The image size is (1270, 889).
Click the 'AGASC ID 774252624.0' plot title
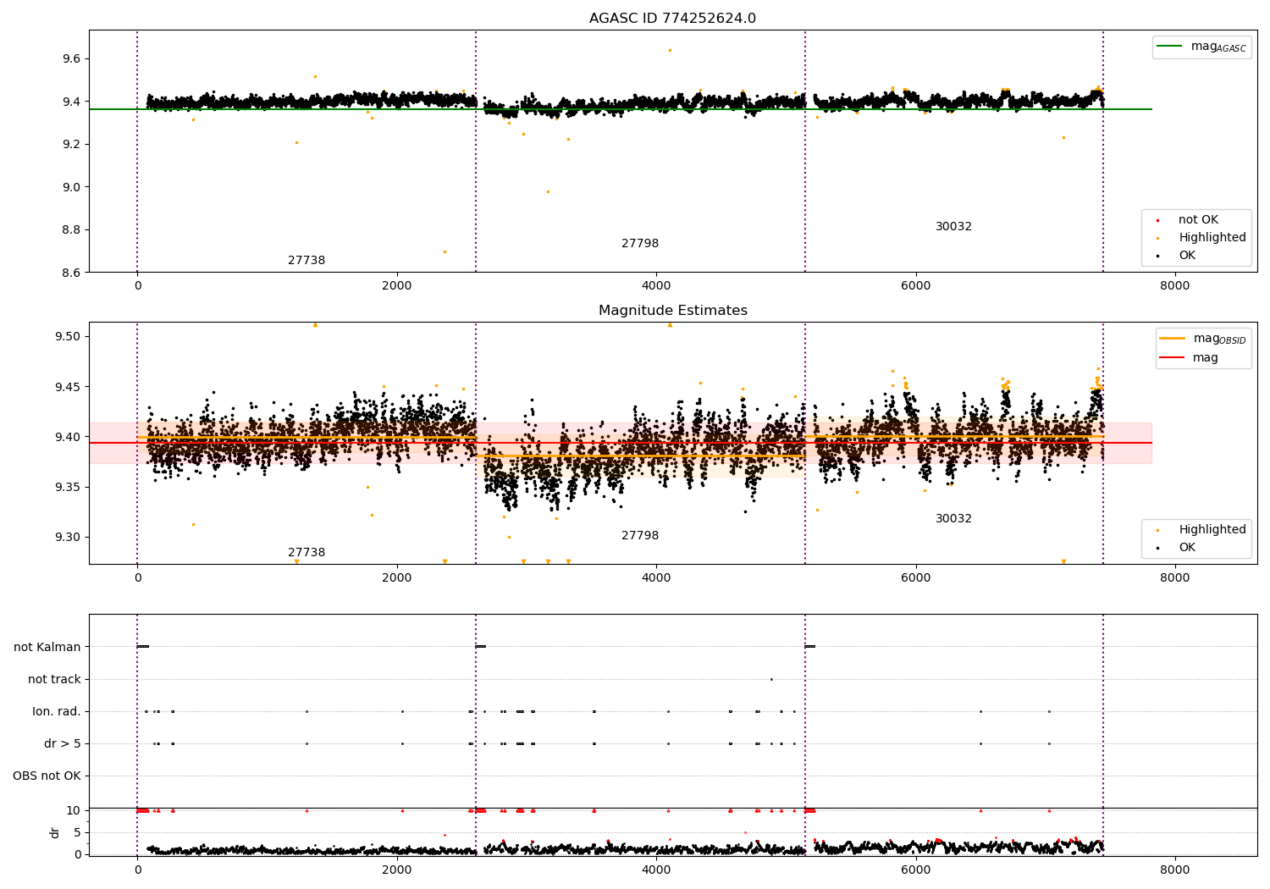[x=672, y=19]
